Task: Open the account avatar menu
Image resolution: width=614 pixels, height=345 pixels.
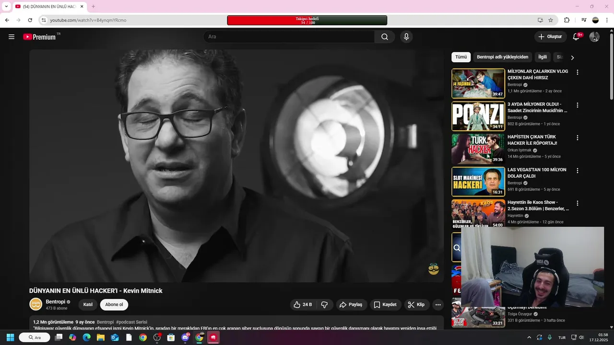Action: point(594,37)
